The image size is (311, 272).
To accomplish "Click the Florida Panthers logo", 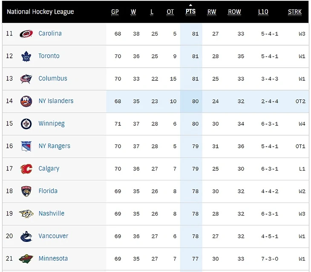I will click(x=26, y=191).
